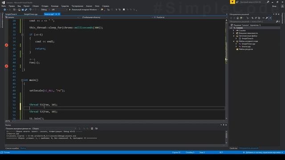Focus the Quick Launch search field
285x160 pixels.
tap(254, 2)
